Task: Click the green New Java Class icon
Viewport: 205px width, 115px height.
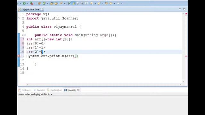Action: point(44,3)
